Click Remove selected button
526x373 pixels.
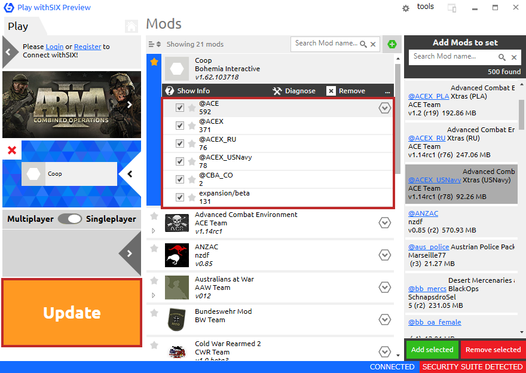tap(493, 350)
